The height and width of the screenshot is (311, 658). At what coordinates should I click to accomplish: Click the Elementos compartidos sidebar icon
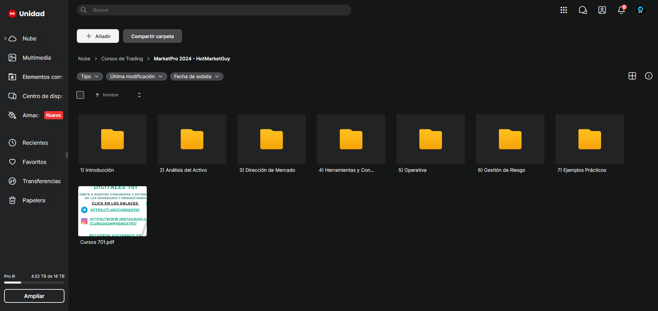pyautogui.click(x=12, y=77)
